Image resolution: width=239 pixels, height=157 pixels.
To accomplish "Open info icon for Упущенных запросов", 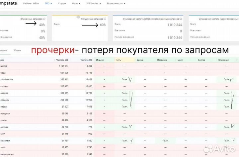I will pos(105,19).
